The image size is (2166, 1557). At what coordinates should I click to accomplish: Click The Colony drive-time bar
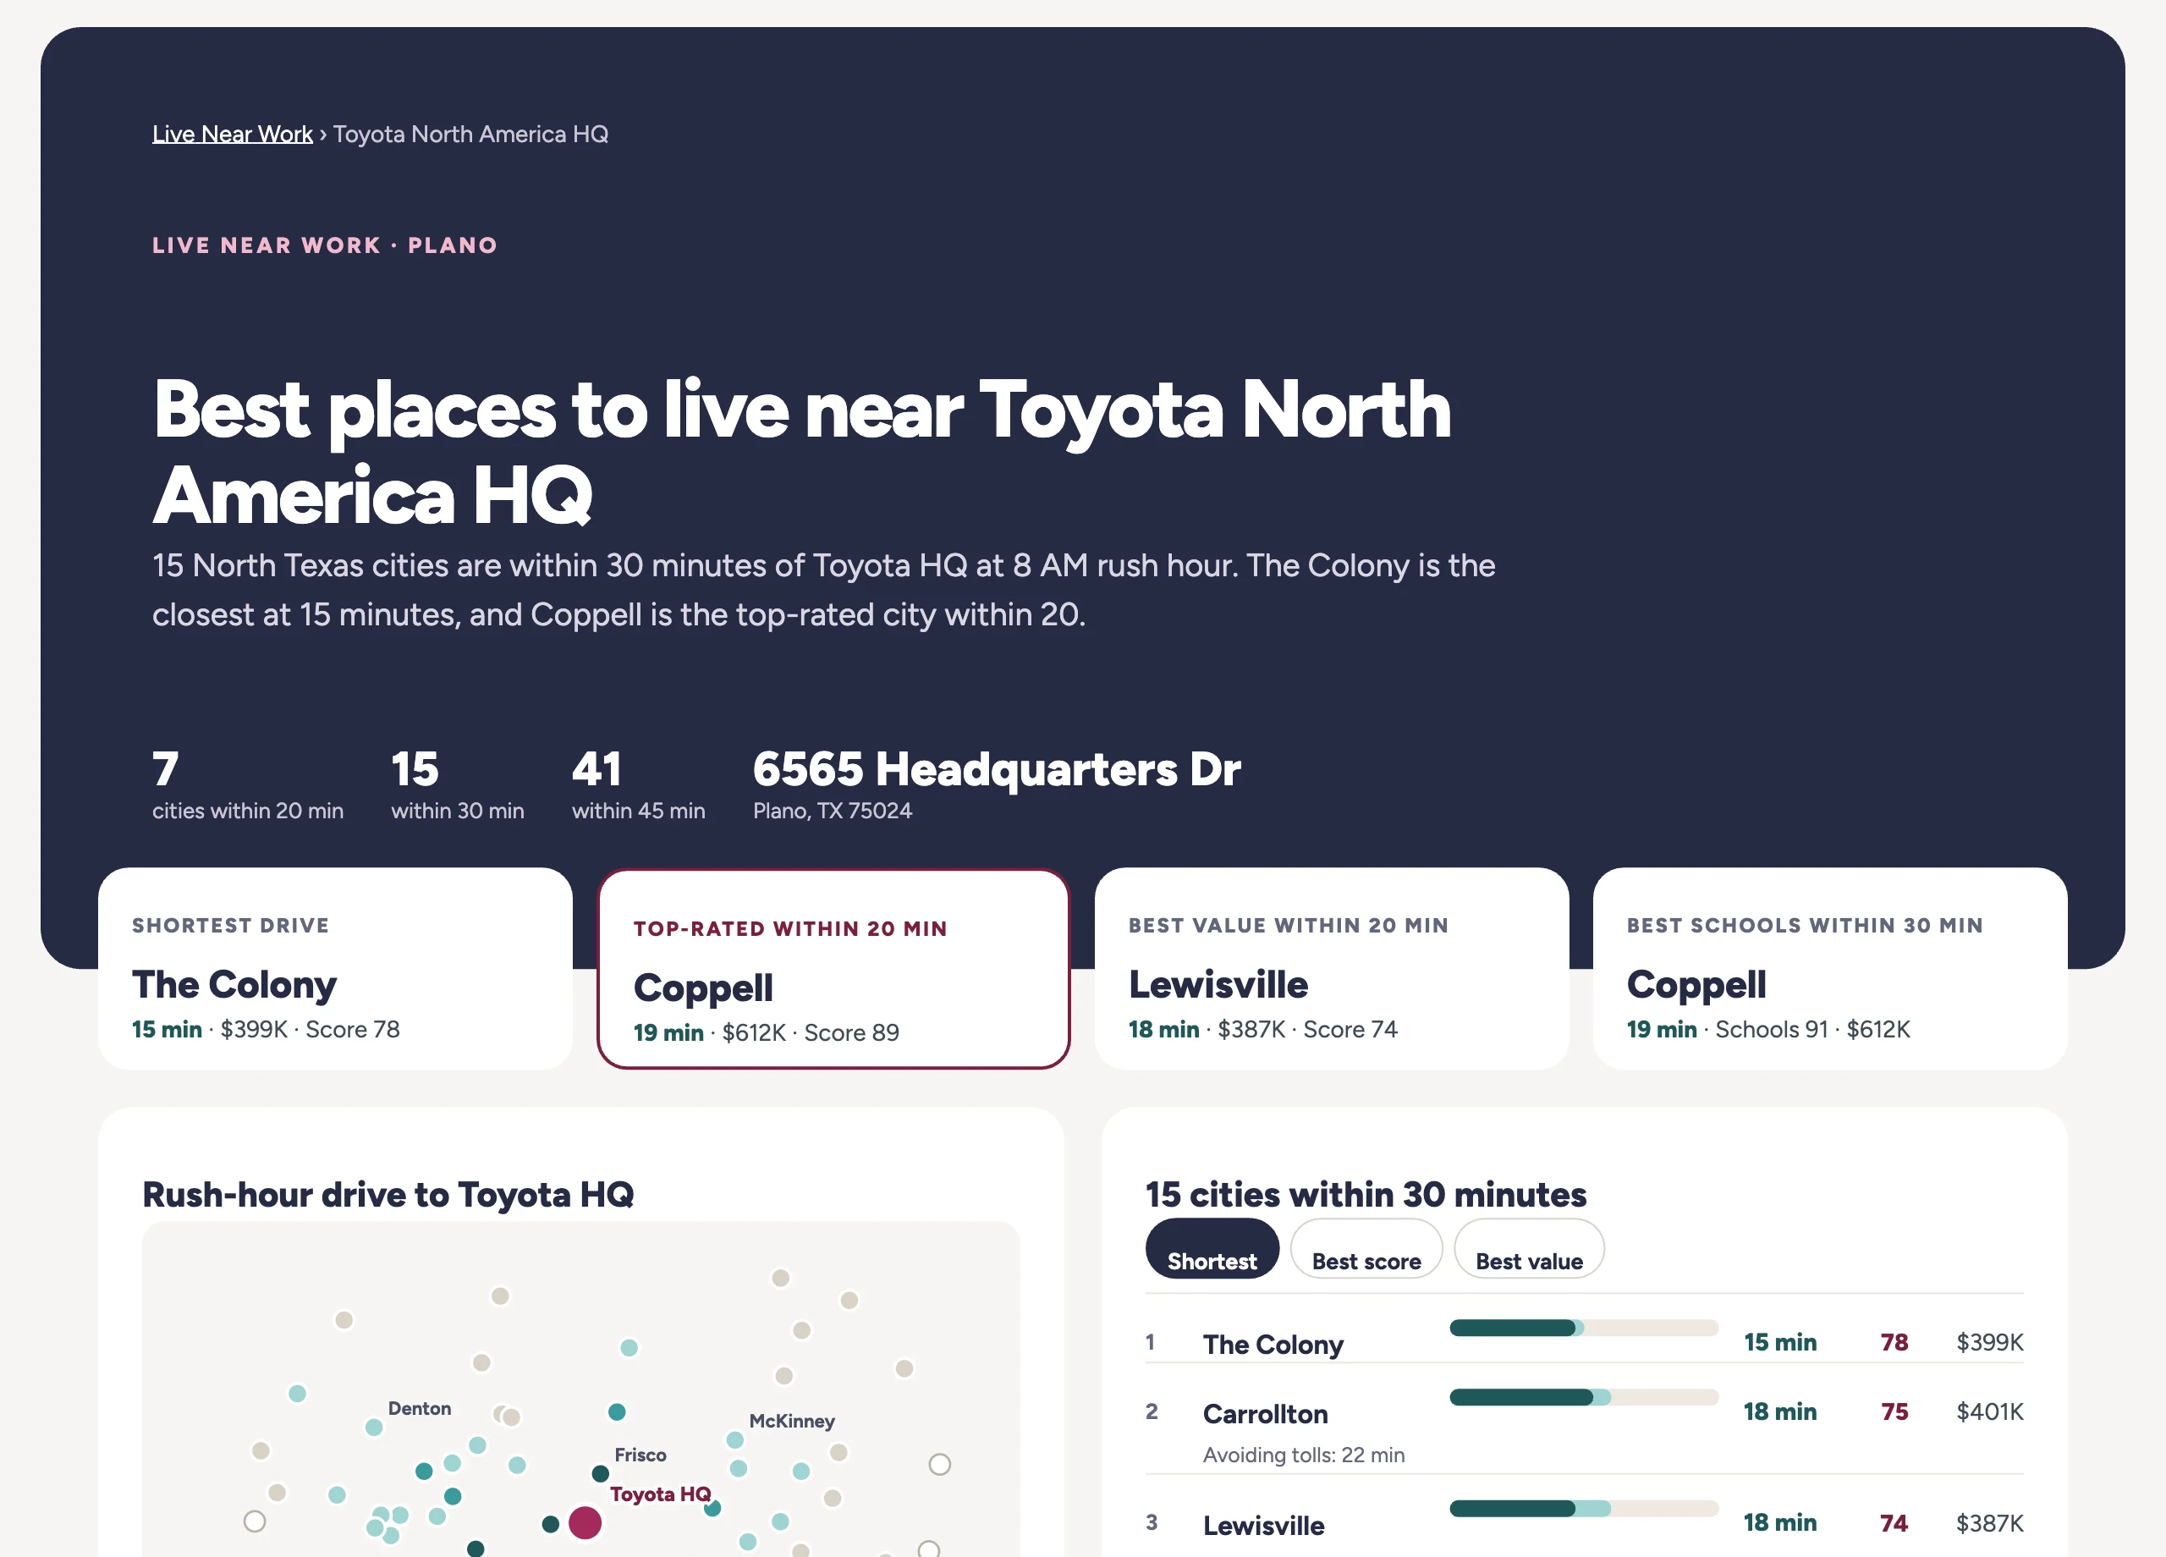click(1583, 1328)
